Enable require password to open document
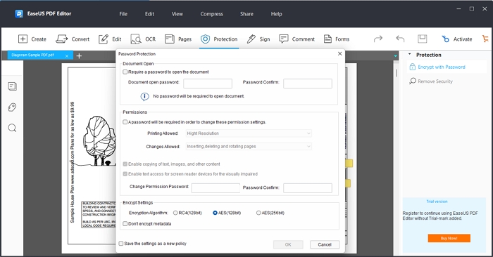Screen dimensions: 493x257 point(125,72)
